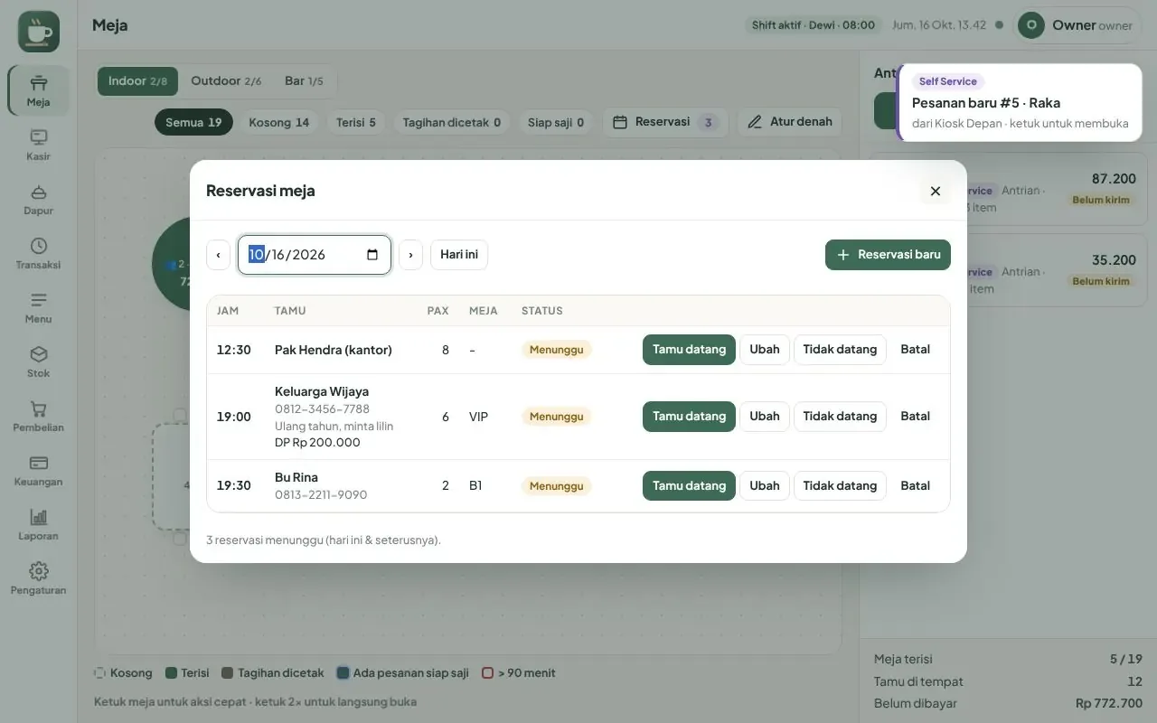Edit Keluarga Wijaya reservation

click(765, 417)
